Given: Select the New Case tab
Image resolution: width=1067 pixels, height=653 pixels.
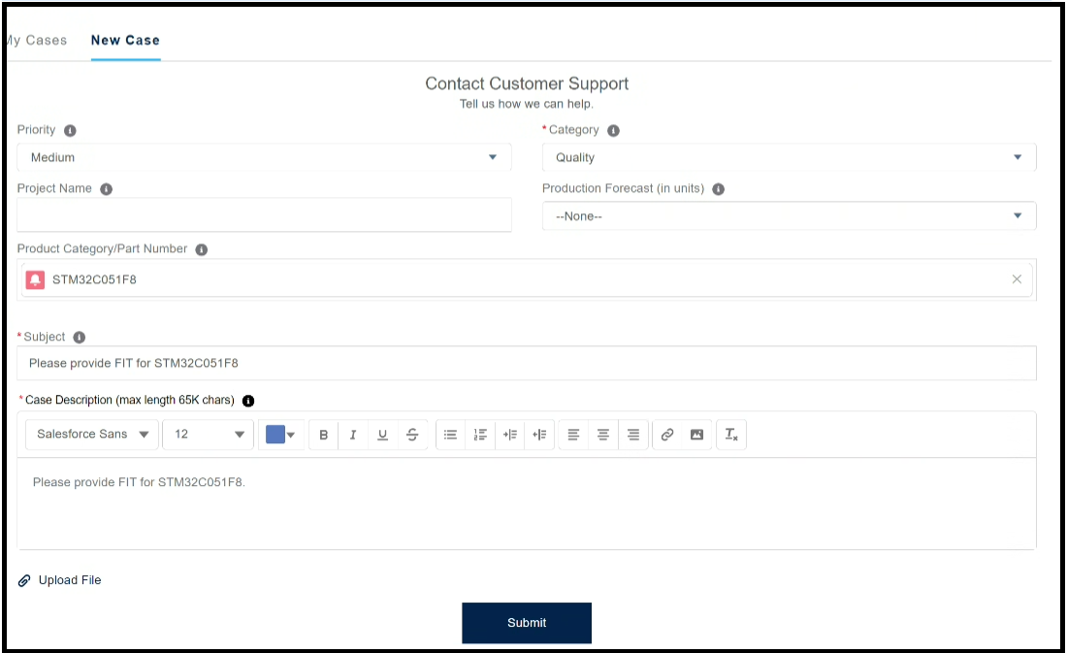Looking at the screenshot, I should tap(125, 41).
